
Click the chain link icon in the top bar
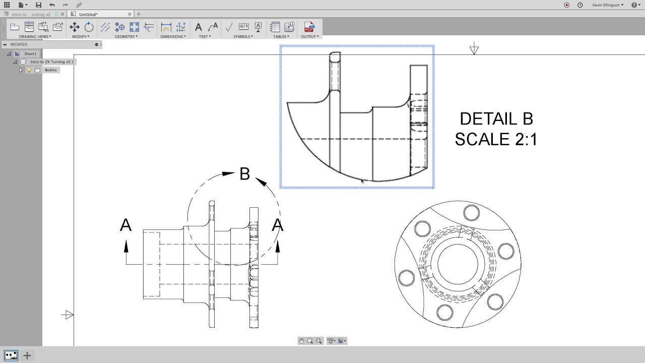(x=79, y=5)
